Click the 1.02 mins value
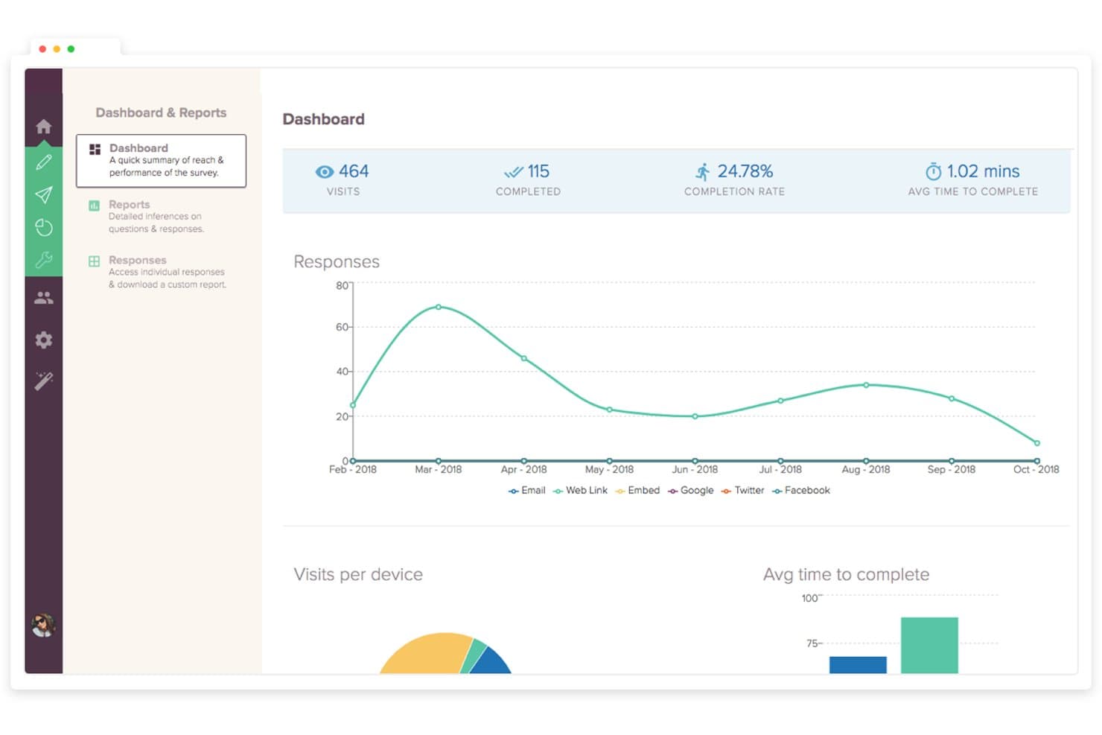This screenshot has width=1102, height=735. coord(983,171)
